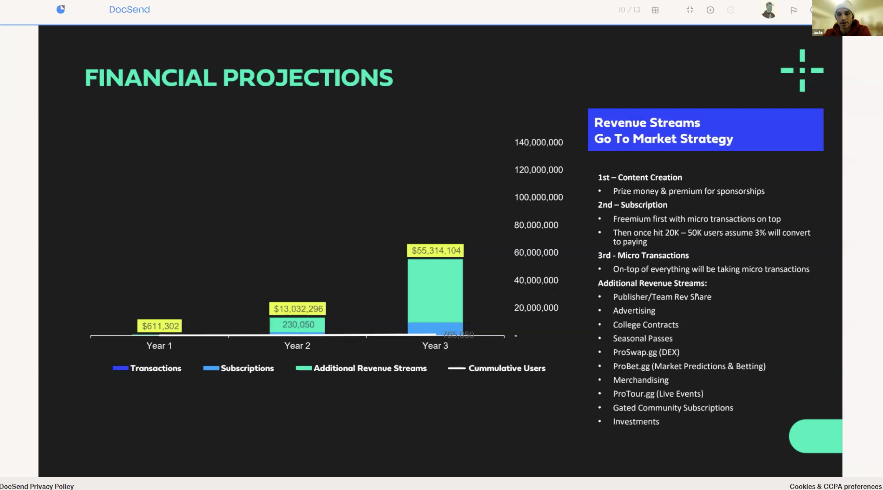Exit fullscreen with the collapse arrows icon
Screen dimensions: 883x490
690,10
